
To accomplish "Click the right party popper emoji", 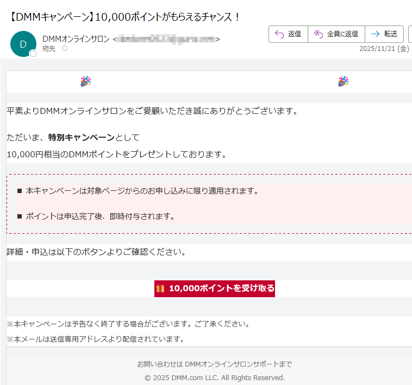I will coord(343,82).
